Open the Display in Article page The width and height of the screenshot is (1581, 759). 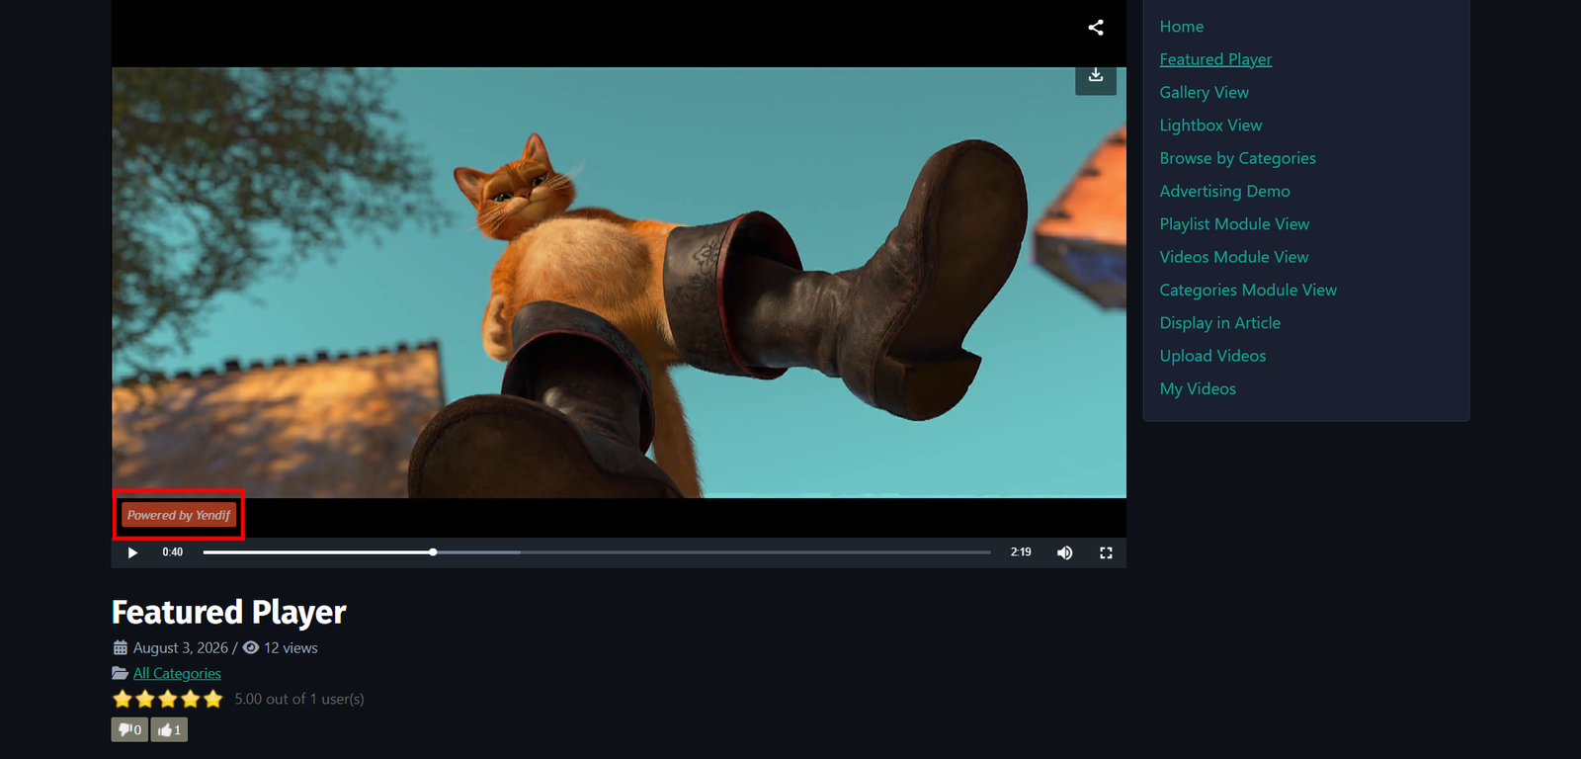pyautogui.click(x=1219, y=323)
